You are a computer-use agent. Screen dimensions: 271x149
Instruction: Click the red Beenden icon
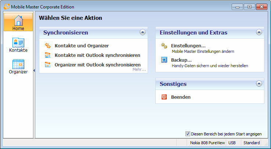click(164, 97)
